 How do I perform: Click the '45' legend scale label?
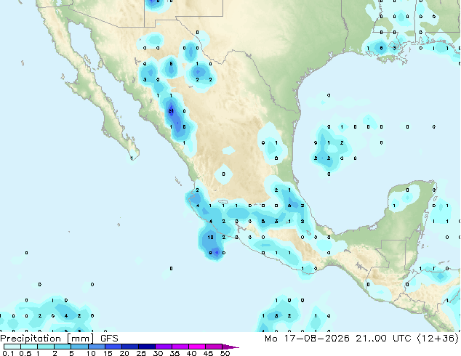point(208,353)
